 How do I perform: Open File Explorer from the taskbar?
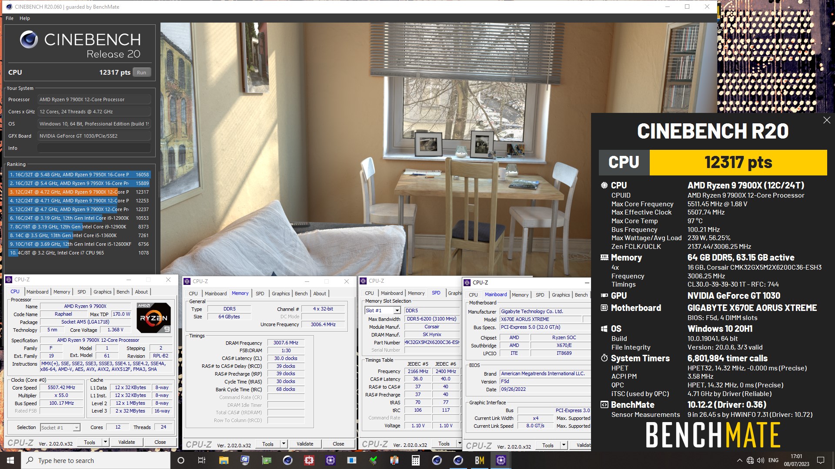pos(224,460)
